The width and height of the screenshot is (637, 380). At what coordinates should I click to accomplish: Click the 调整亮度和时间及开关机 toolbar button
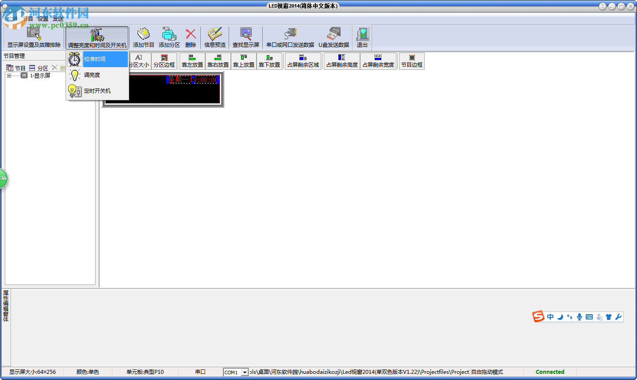click(97, 38)
